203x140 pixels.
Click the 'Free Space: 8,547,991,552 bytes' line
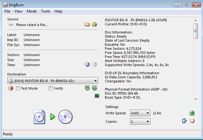tap(130, 53)
